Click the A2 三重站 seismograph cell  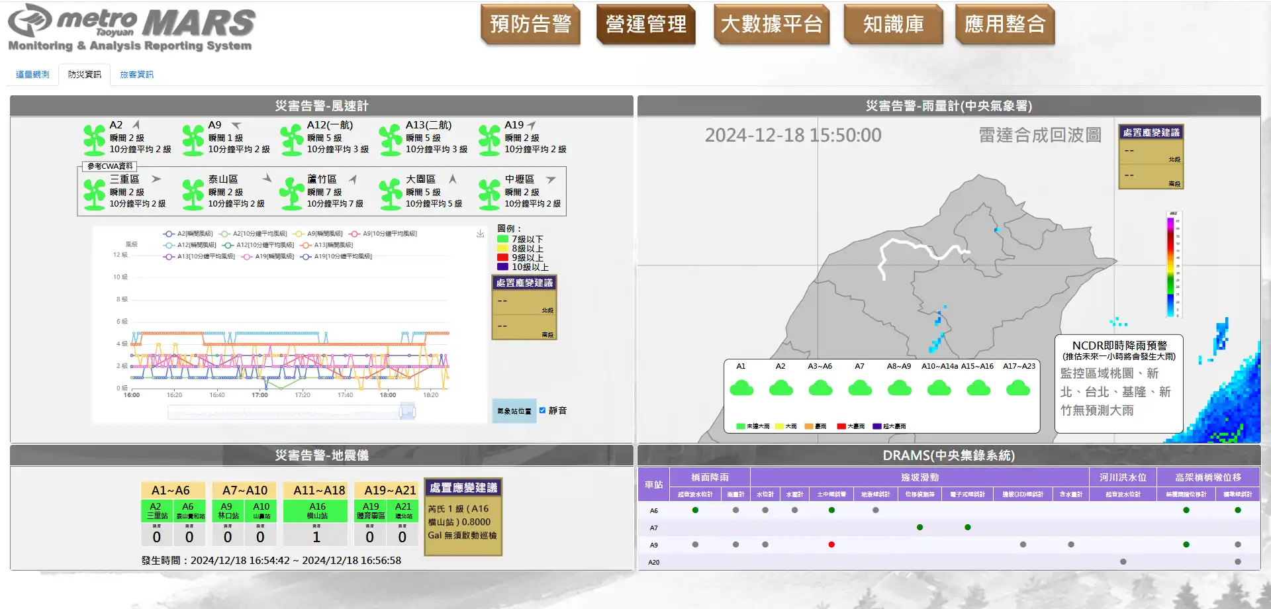tap(157, 510)
